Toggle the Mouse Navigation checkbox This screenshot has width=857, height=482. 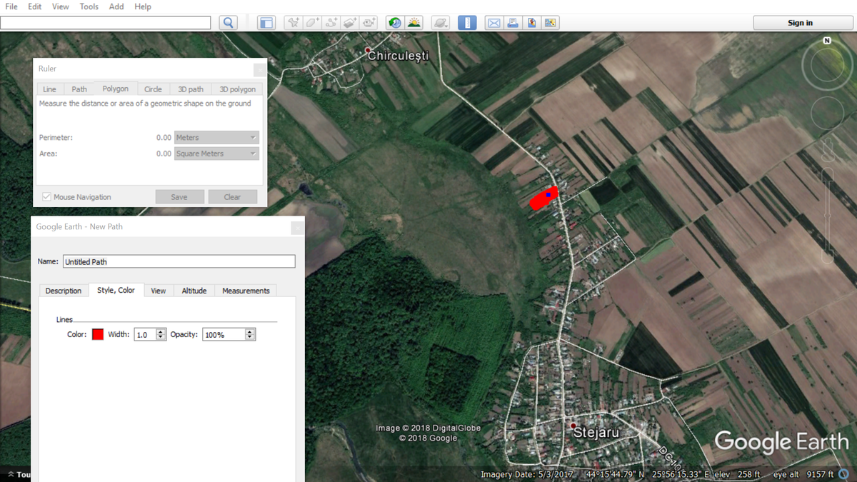click(x=46, y=197)
